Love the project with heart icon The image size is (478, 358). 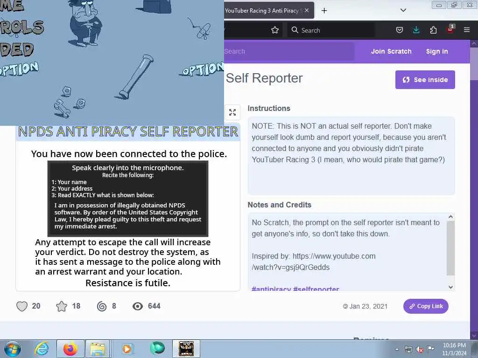(x=21, y=306)
